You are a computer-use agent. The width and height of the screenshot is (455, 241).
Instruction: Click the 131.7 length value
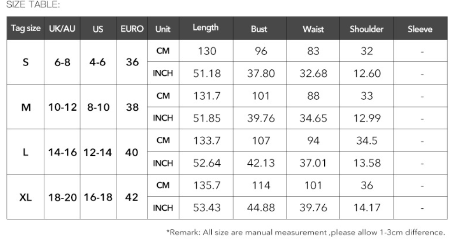(207, 96)
